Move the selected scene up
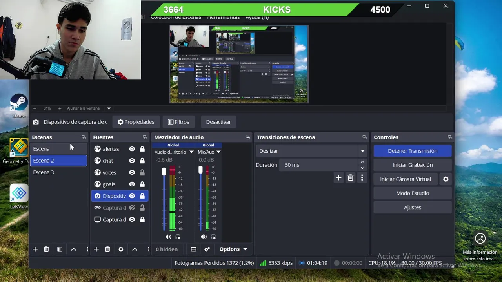The height and width of the screenshot is (282, 502). [x=73, y=249]
